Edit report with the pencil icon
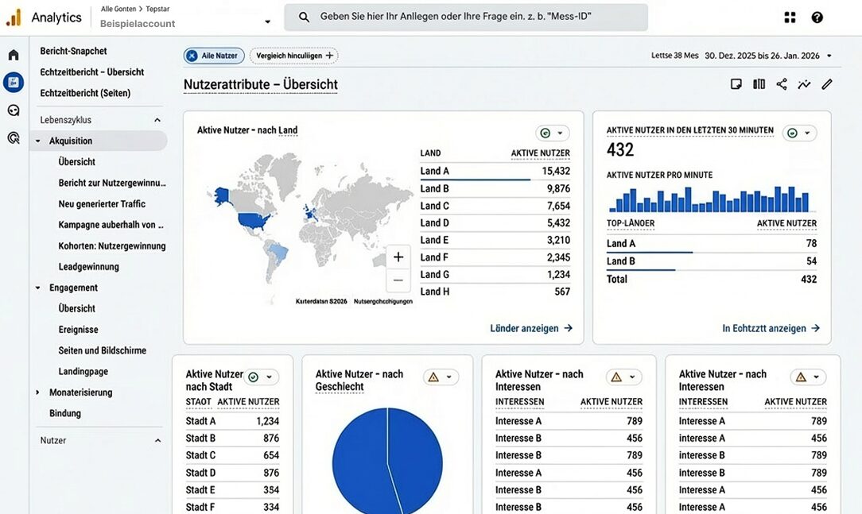Image resolution: width=862 pixels, height=514 pixels. point(827,84)
